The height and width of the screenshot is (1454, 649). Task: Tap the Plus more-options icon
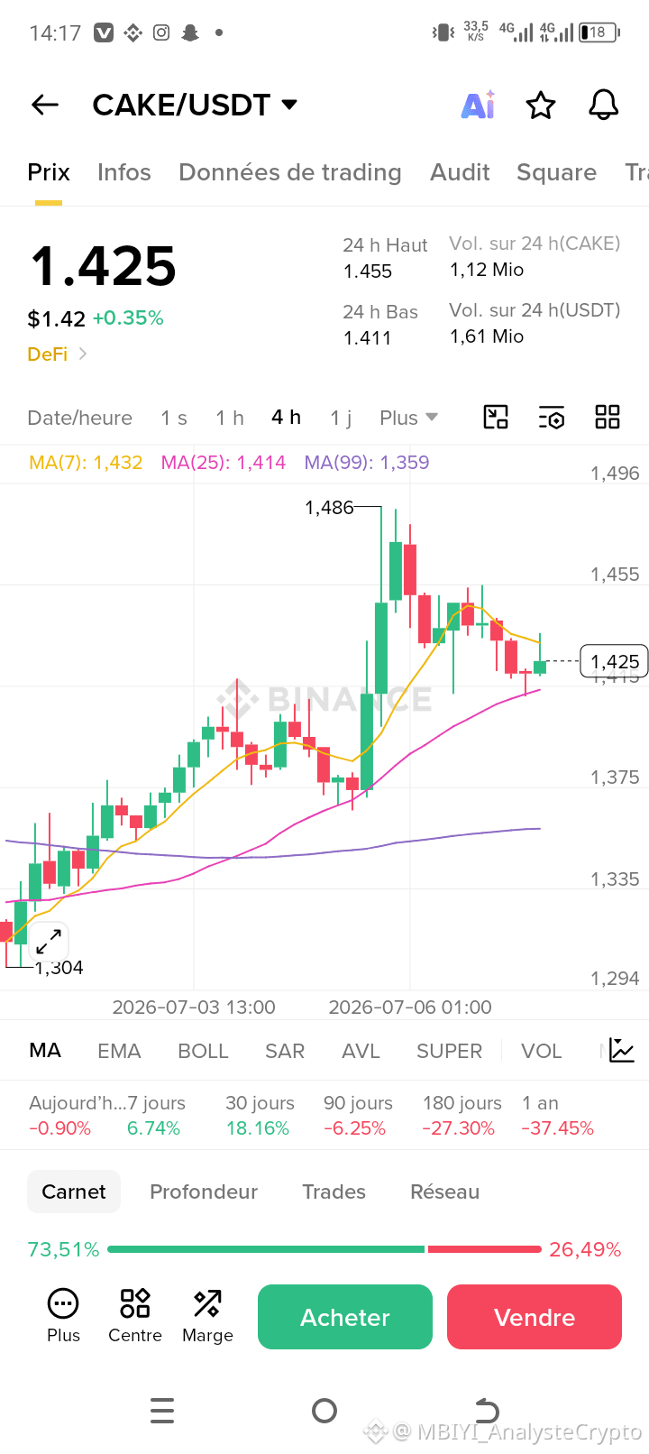pos(63,1315)
